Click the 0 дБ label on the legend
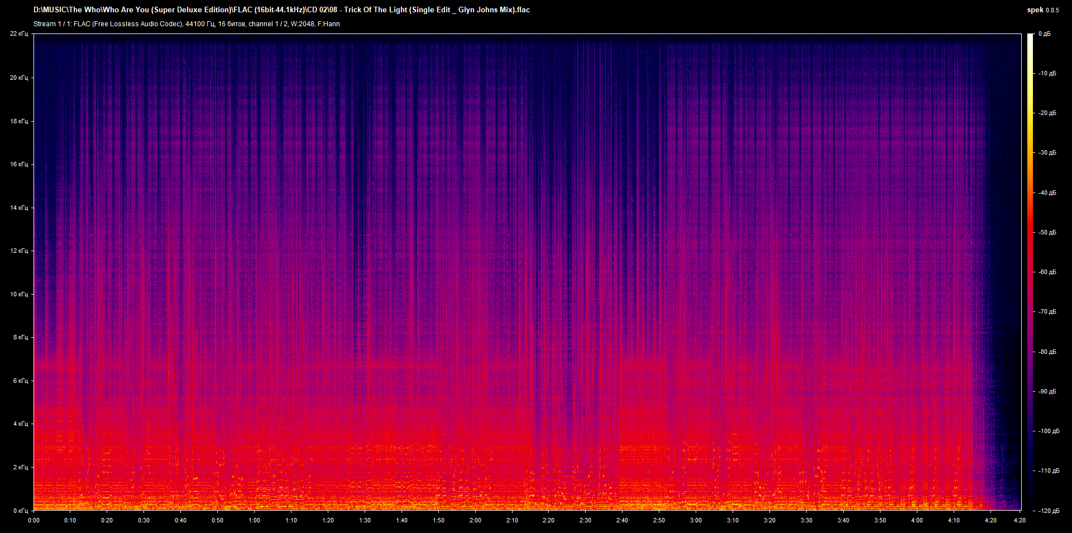The image size is (1072, 533). [1045, 33]
